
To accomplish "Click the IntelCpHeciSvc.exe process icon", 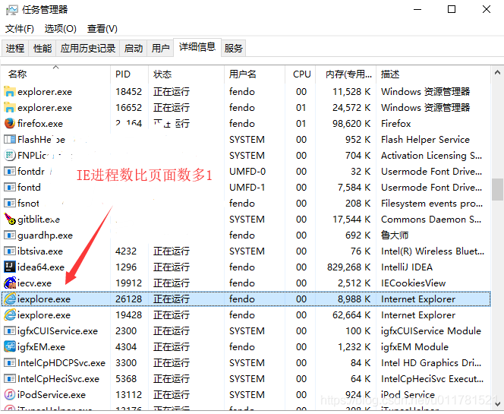I will tap(10, 378).
